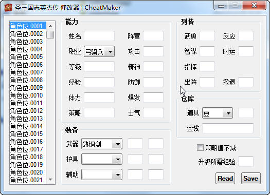Select 角色位.0001 in the list
The width and height of the screenshot is (270, 195).
pos(28,26)
